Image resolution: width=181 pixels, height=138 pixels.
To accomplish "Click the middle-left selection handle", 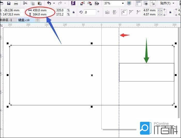I will click(x=8, y=75).
